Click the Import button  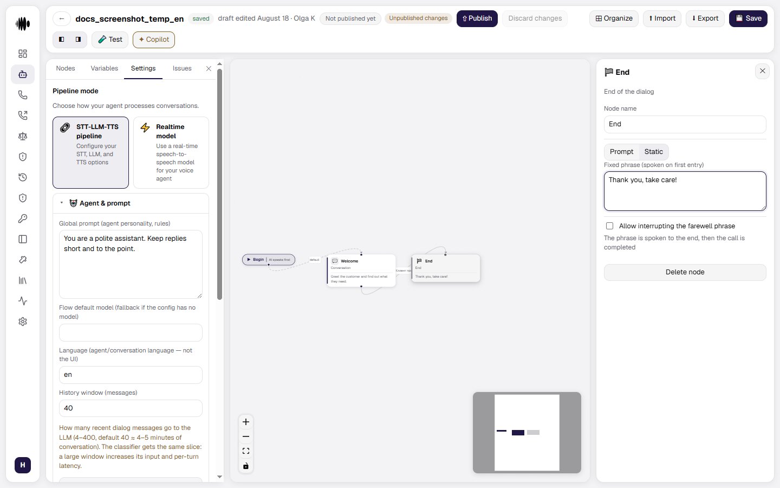click(662, 18)
